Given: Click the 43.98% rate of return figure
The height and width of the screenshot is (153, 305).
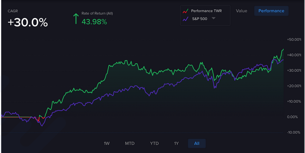Looking at the screenshot, I should (x=94, y=22).
